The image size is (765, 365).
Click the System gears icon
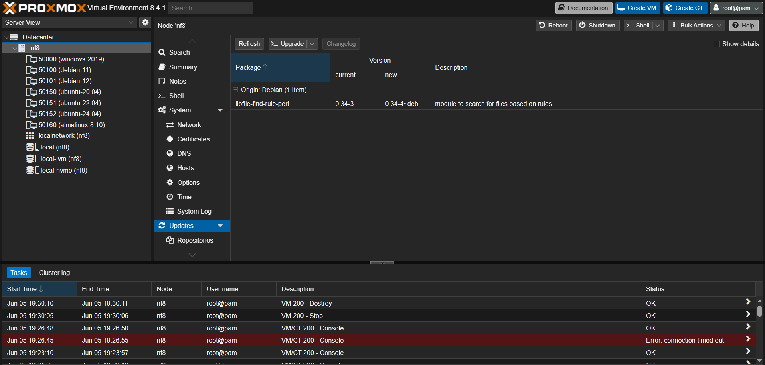[x=162, y=110]
